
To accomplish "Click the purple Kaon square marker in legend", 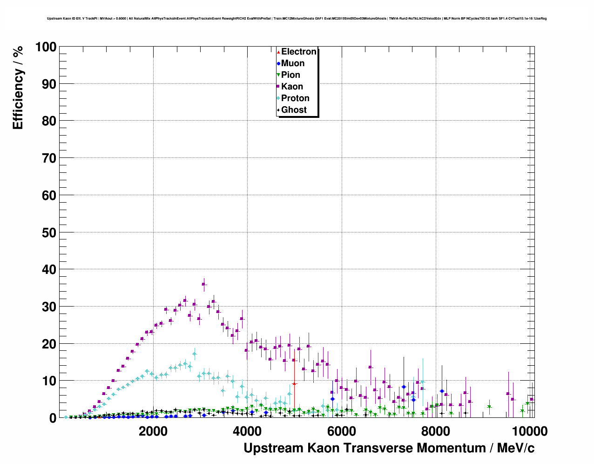I will pyautogui.click(x=278, y=87).
